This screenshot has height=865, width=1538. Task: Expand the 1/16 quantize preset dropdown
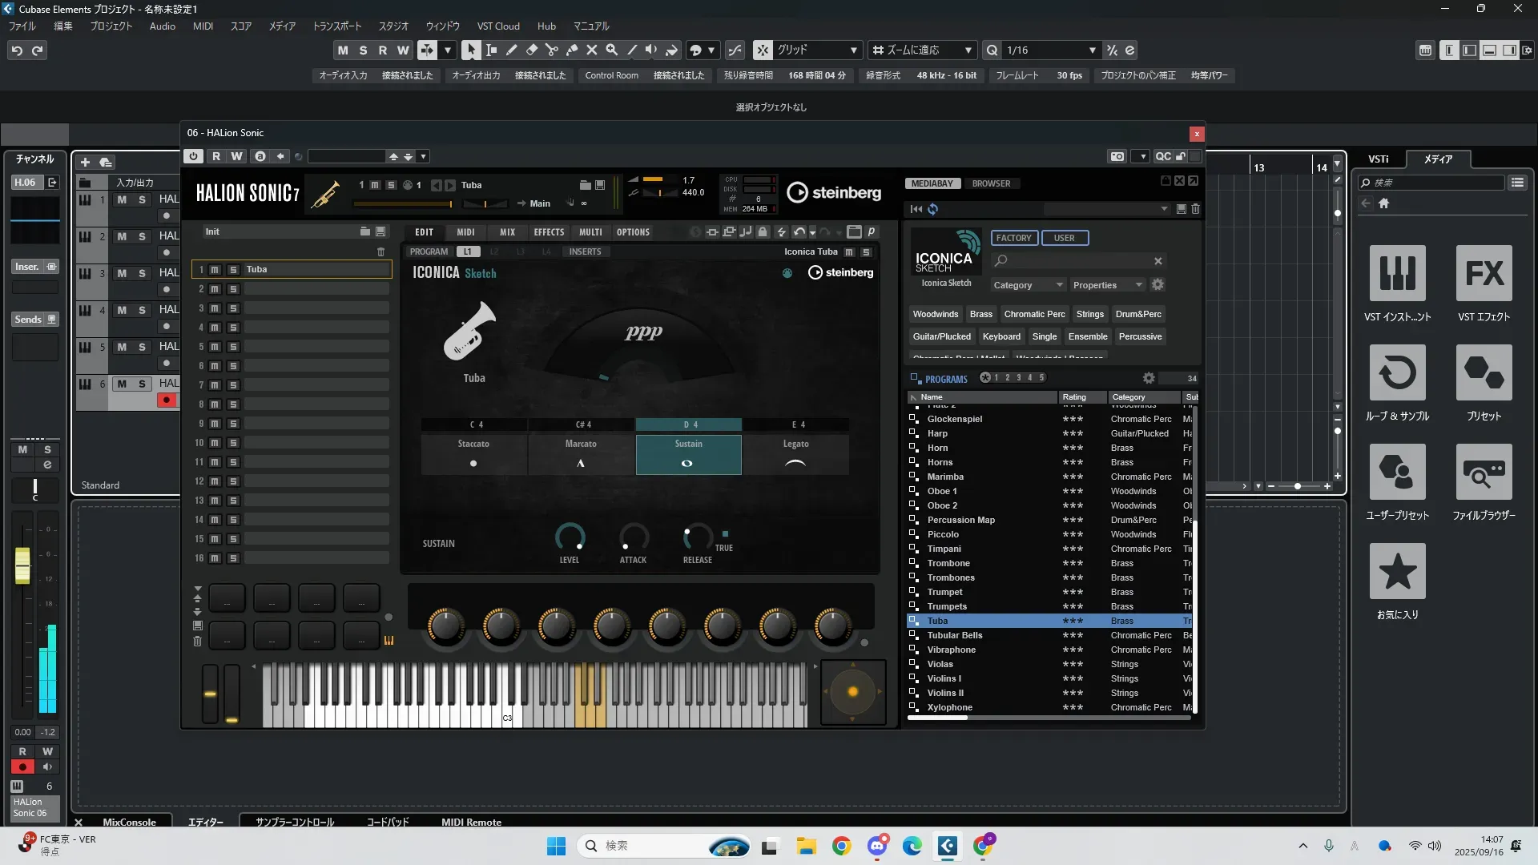pos(1092,50)
